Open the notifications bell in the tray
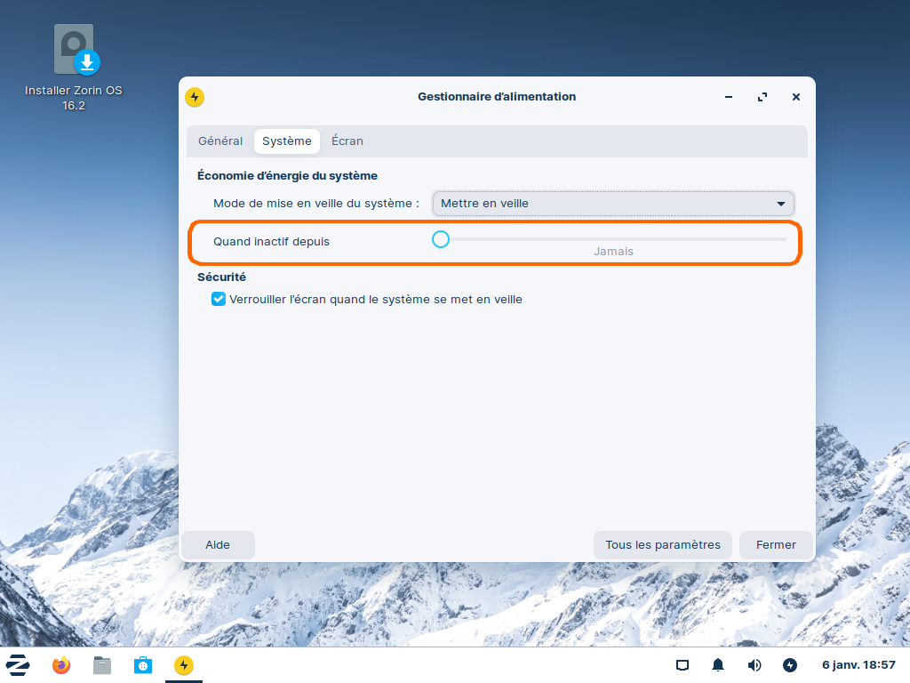 tap(718, 665)
